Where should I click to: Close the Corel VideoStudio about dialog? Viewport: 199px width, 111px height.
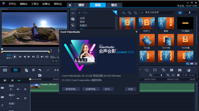tap(136, 32)
